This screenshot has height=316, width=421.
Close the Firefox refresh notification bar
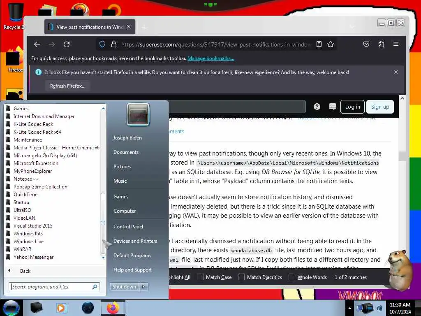click(396, 72)
